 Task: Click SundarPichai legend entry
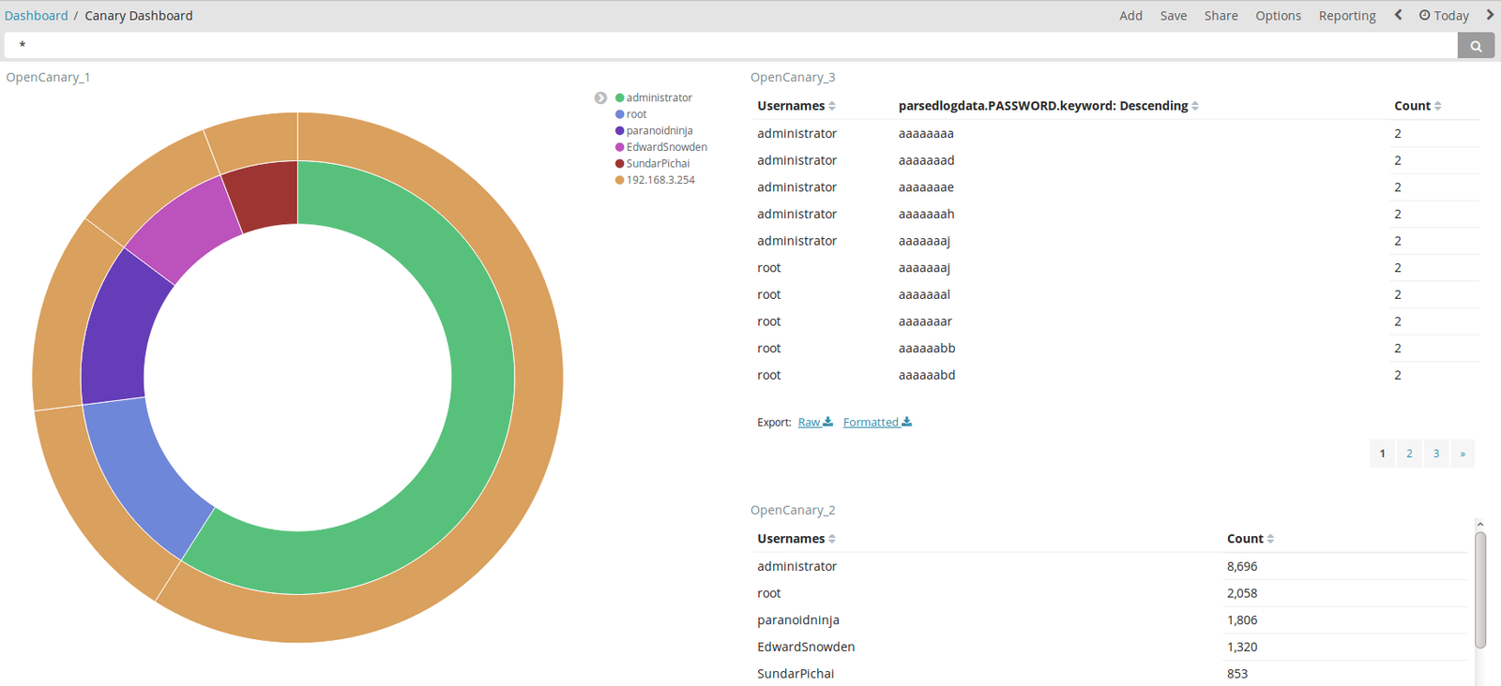[x=652, y=163]
